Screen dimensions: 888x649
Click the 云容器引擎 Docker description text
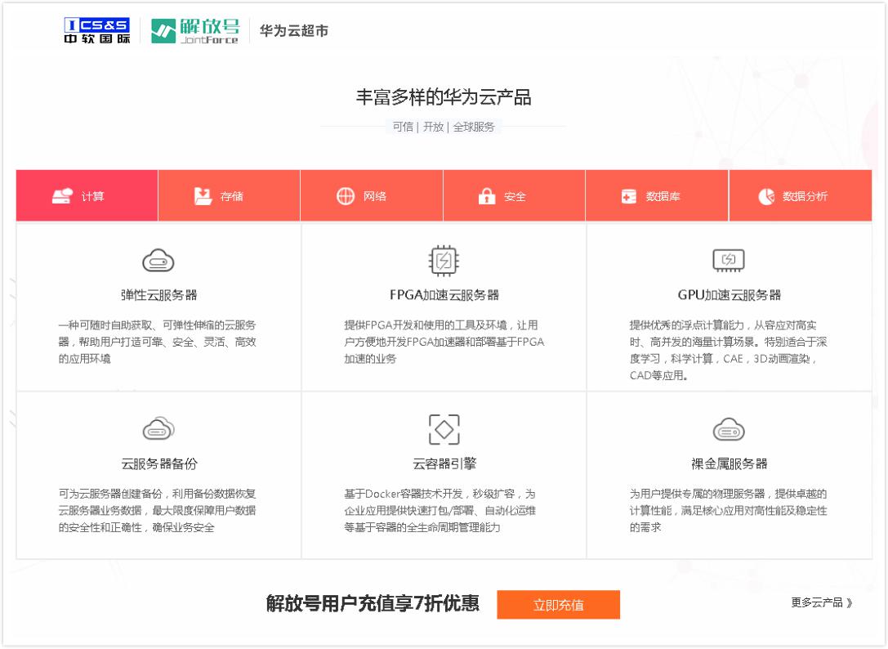pos(440,511)
